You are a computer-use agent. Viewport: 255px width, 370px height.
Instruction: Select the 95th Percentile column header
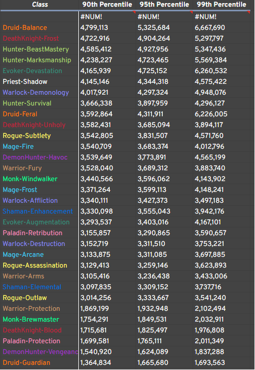pyautogui.click(x=164, y=5)
